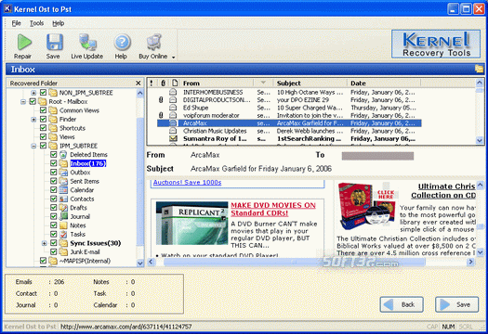Open the Tools menu

pos(36,23)
